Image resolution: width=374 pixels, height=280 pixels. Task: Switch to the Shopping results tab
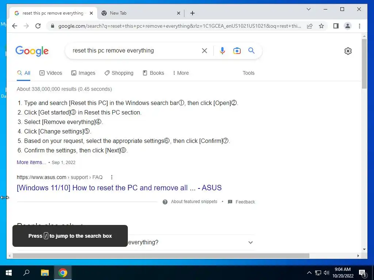[119, 73]
